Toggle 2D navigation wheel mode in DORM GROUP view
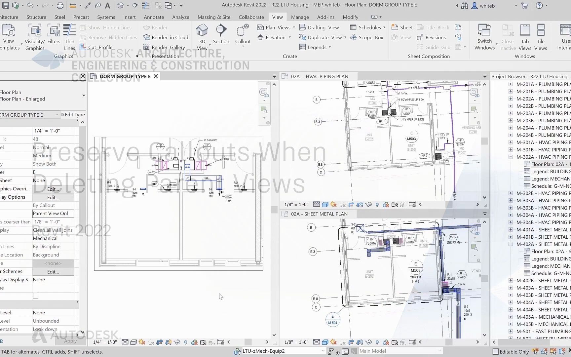 263,92
